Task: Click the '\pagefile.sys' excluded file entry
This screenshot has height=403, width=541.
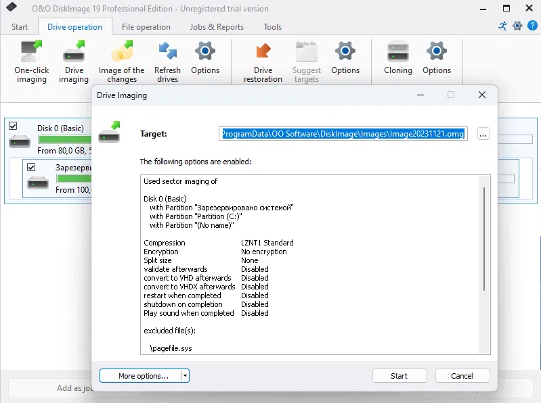Action: tap(171, 348)
